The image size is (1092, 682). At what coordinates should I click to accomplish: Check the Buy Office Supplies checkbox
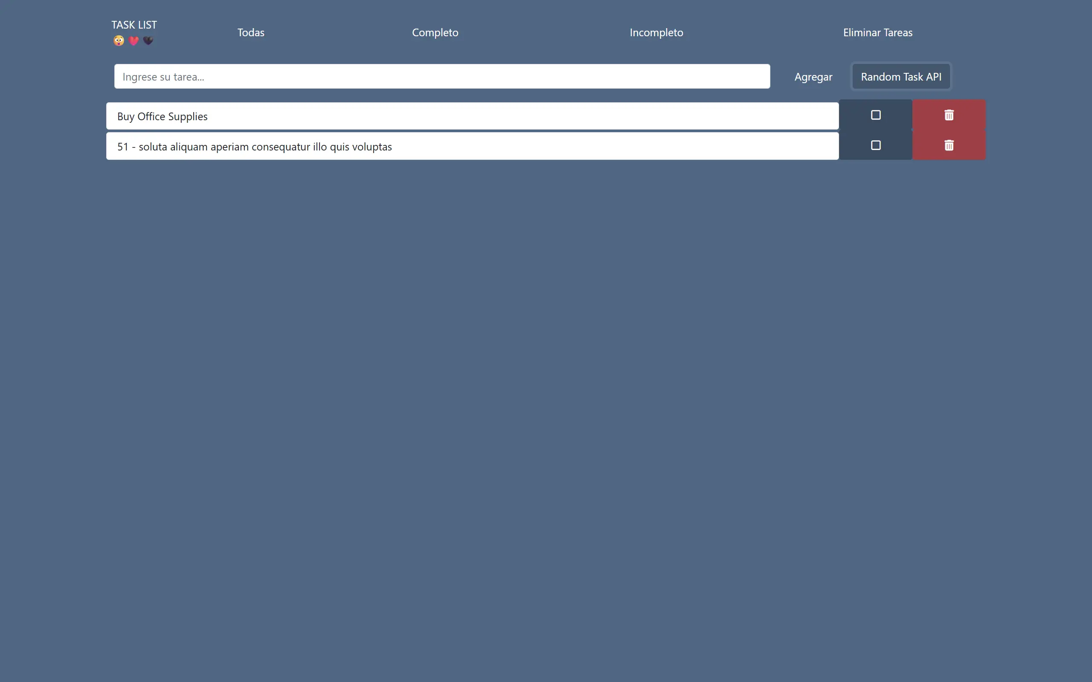point(875,115)
